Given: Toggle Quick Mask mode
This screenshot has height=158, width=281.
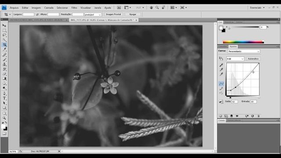Looking at the screenshot, I should [x=4, y=133].
